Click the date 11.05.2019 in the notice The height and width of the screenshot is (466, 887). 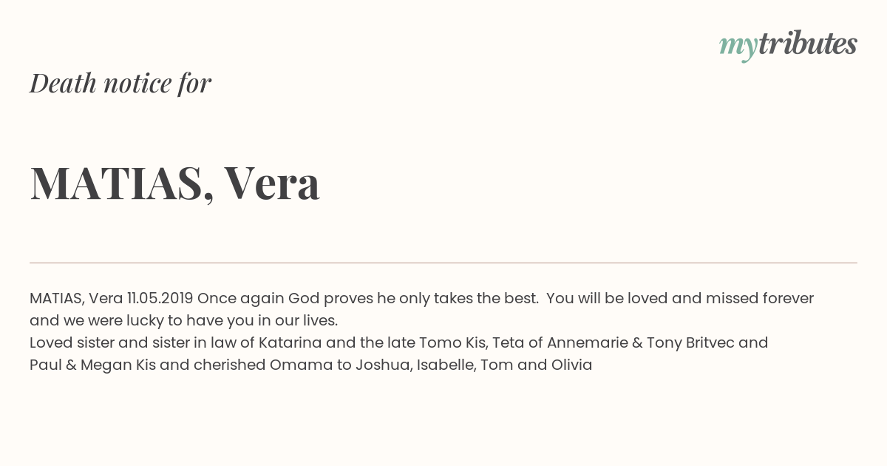click(x=160, y=298)
